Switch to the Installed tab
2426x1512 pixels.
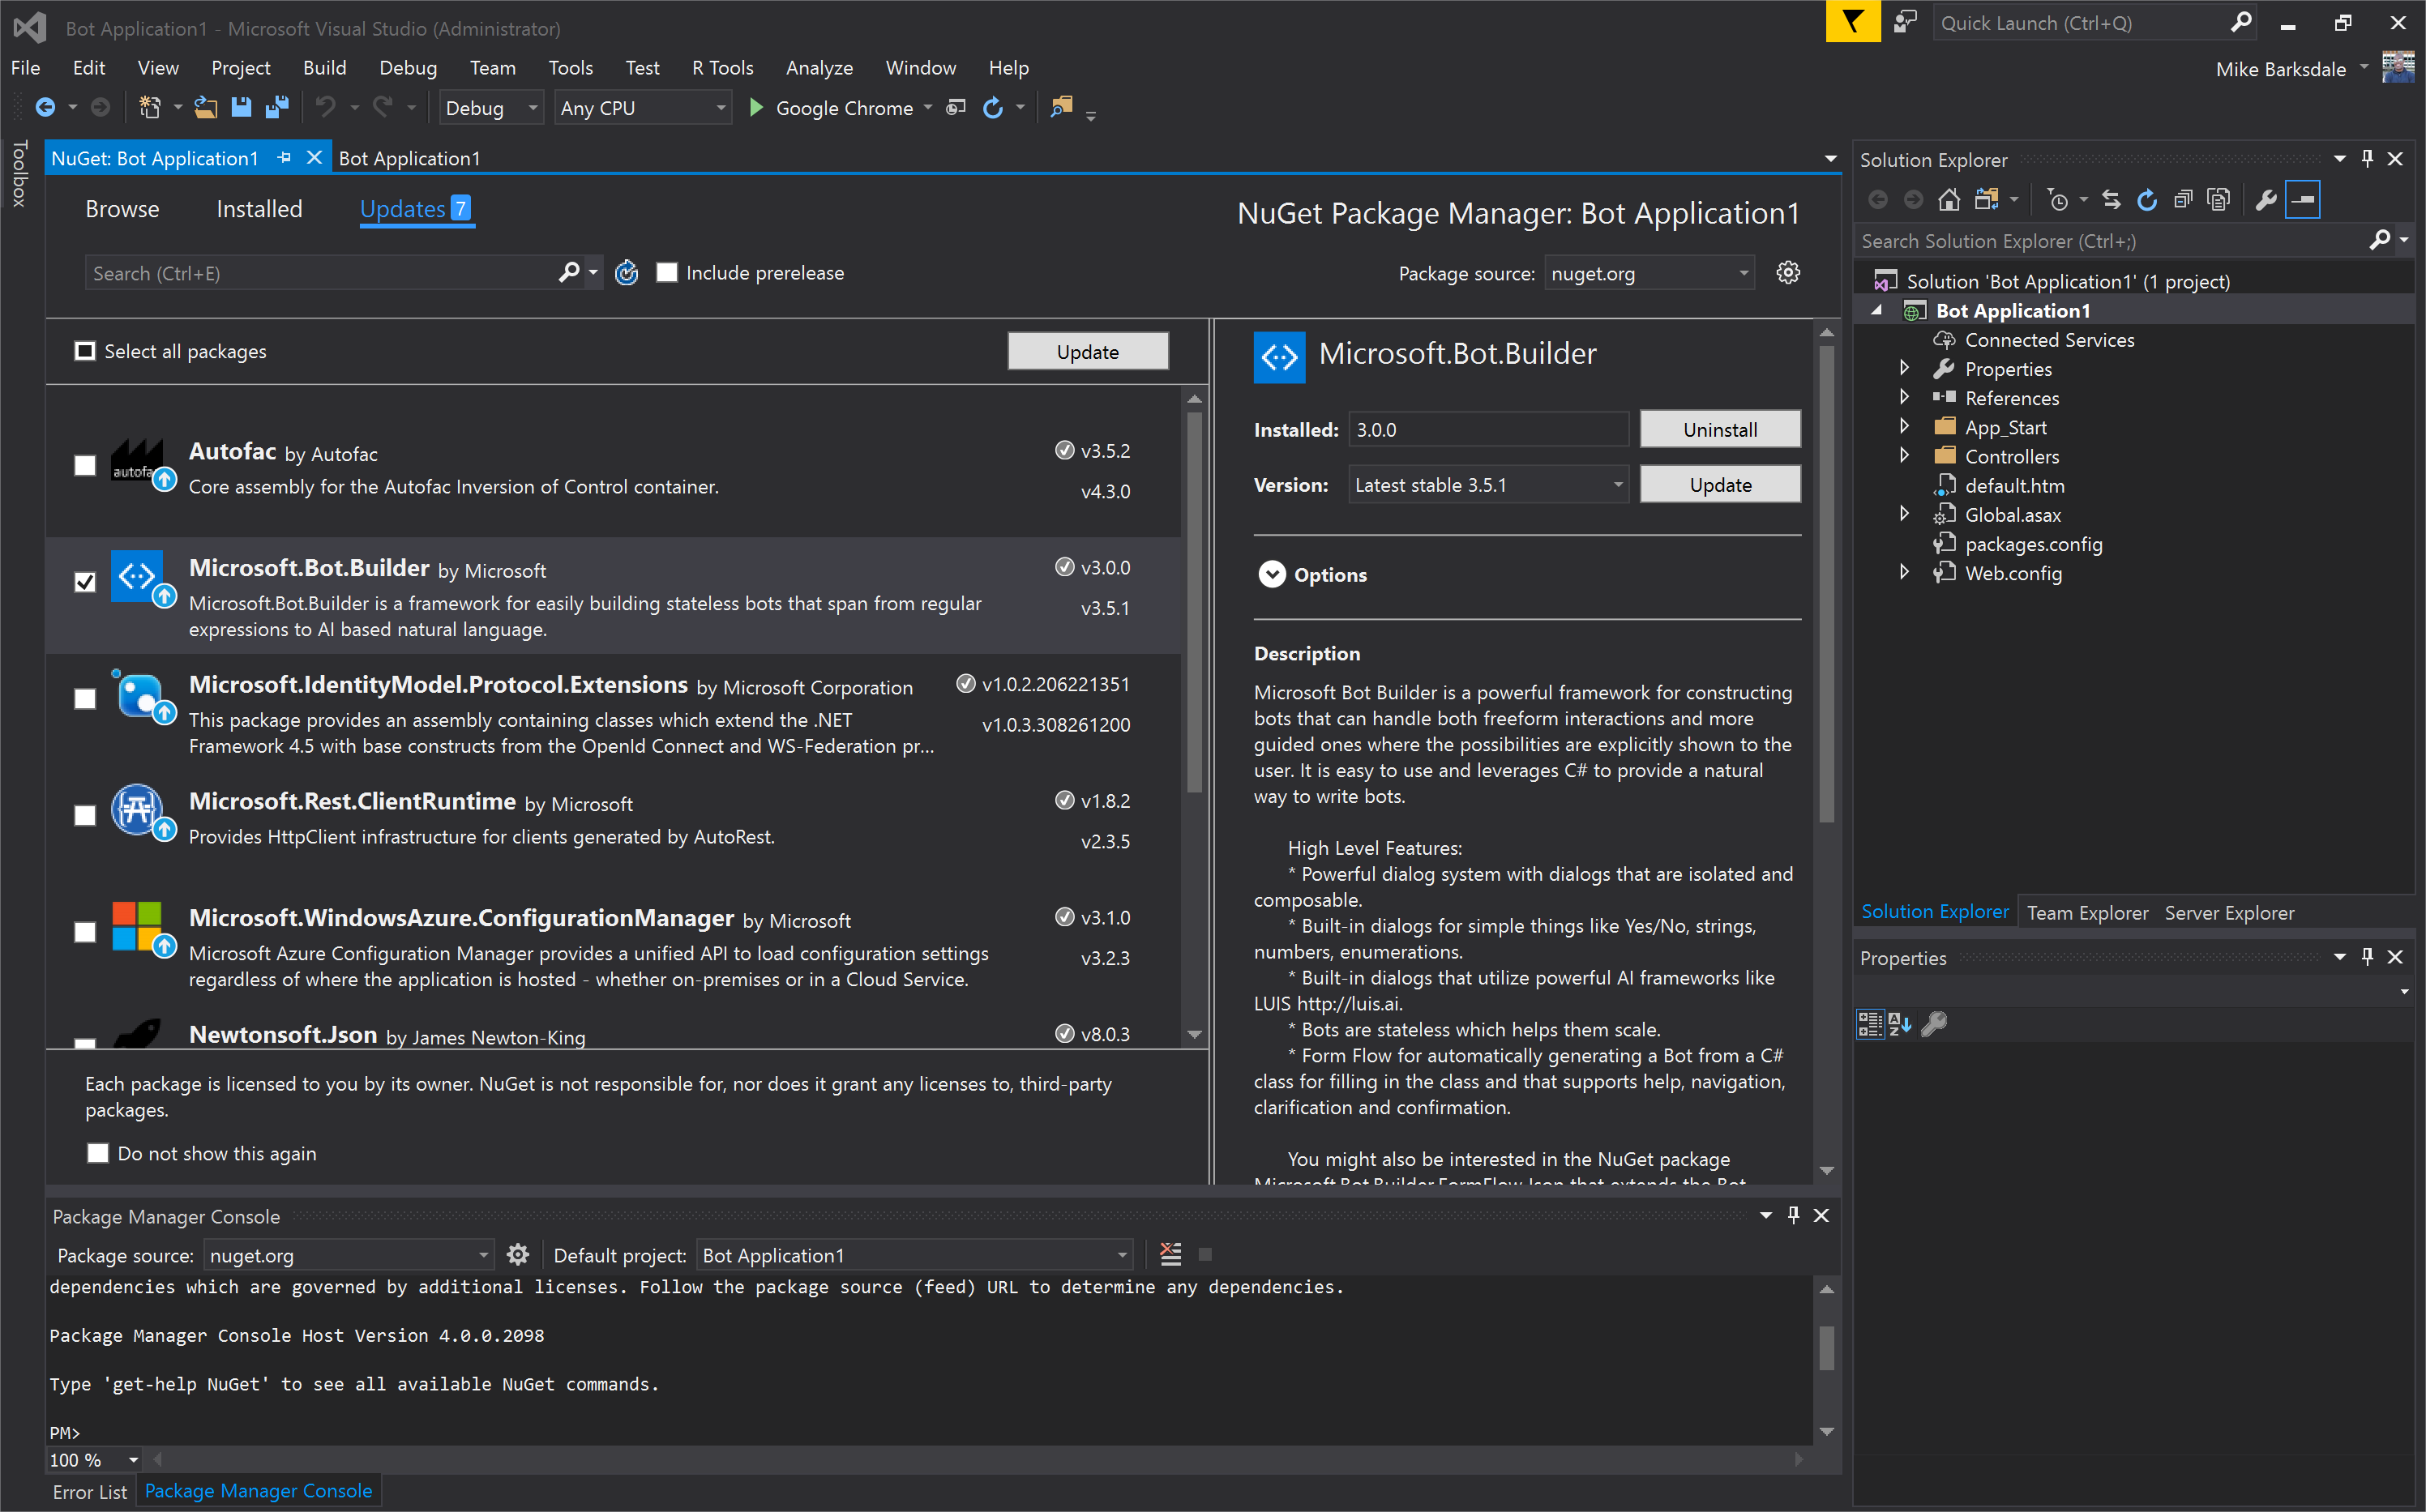tap(259, 209)
